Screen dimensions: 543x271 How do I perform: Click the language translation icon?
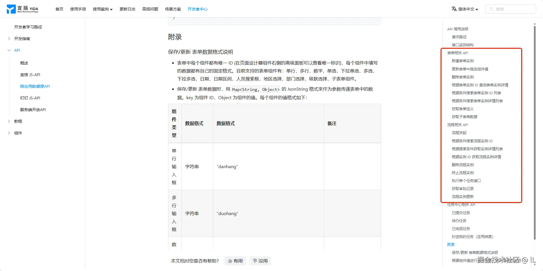click(x=454, y=9)
